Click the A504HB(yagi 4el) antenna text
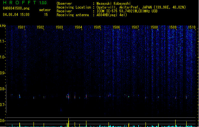This screenshot has height=127, width=199. tap(112, 15)
